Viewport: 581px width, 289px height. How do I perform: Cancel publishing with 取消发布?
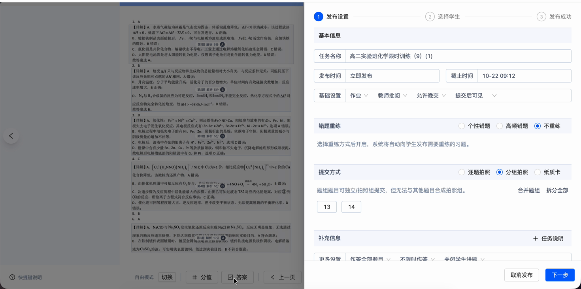click(522, 275)
